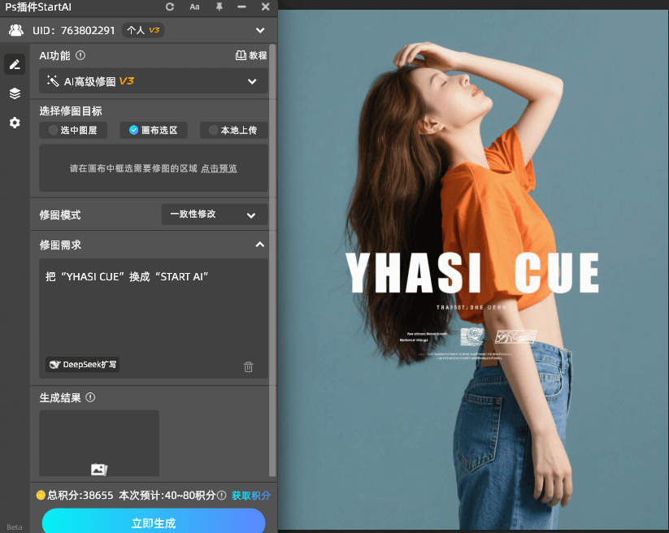Viewport: 669px width, 533px height.
Task: Click the Aa font size icon
Action: pyautogui.click(x=194, y=6)
